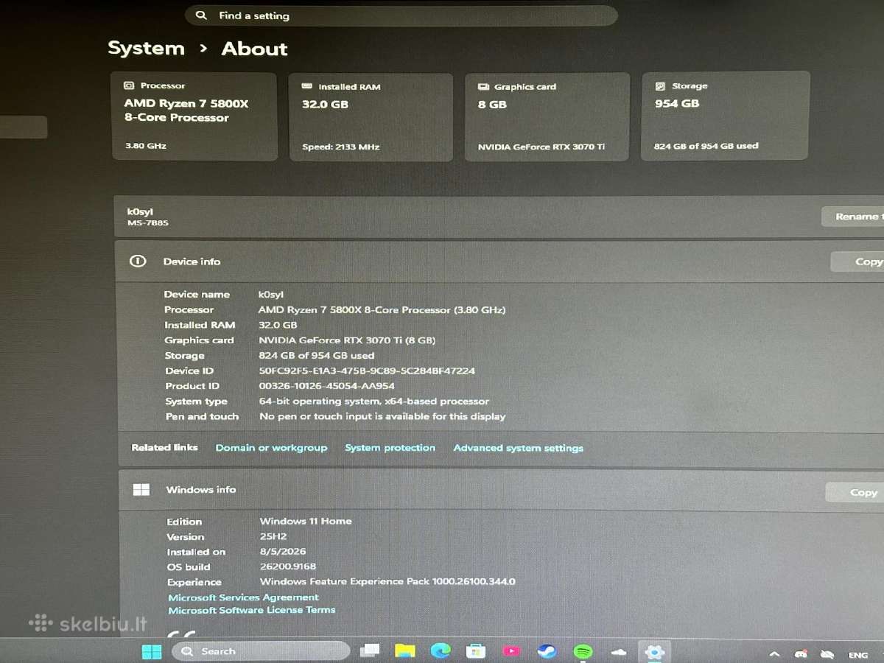Open the Storage summary card
The height and width of the screenshot is (663, 884).
pos(726,116)
